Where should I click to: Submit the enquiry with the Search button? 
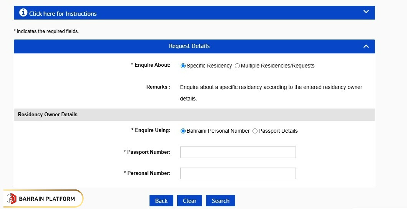pos(221,201)
